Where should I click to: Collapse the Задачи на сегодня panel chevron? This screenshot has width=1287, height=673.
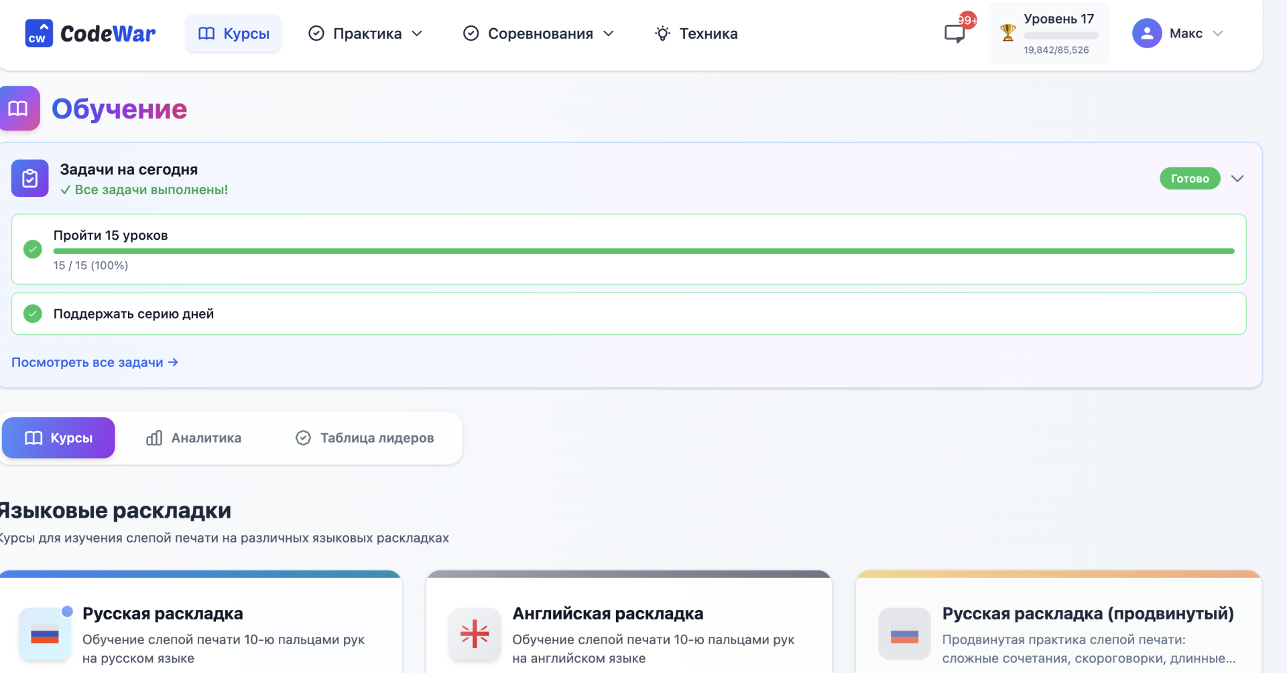1237,179
